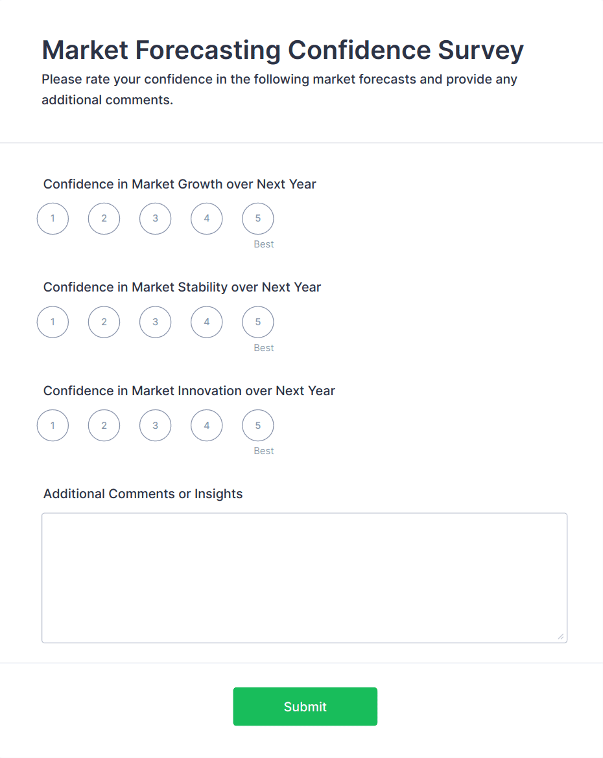Click inside the Additional Comments text area
This screenshot has height=758, width=603.
pos(304,577)
